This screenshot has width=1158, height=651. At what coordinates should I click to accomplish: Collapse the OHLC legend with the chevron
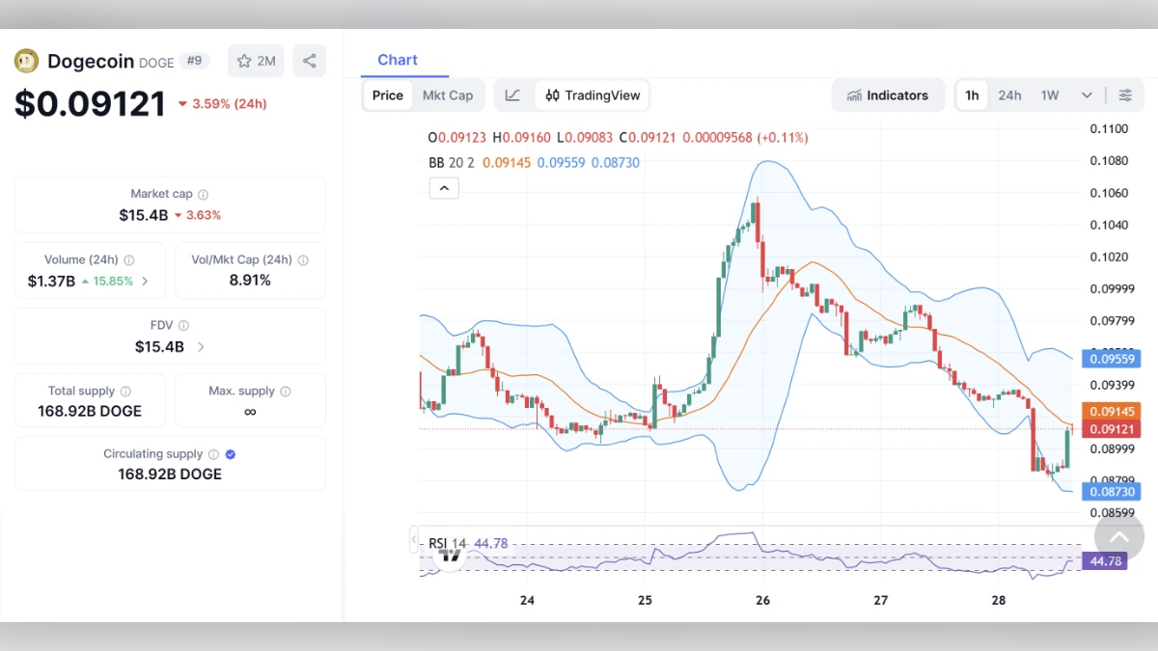[x=444, y=187]
